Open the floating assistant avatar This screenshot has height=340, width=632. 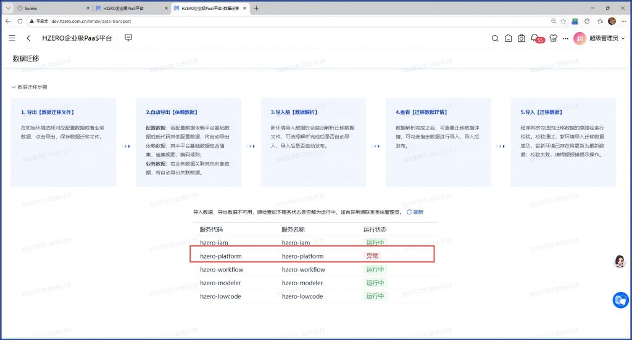620,261
